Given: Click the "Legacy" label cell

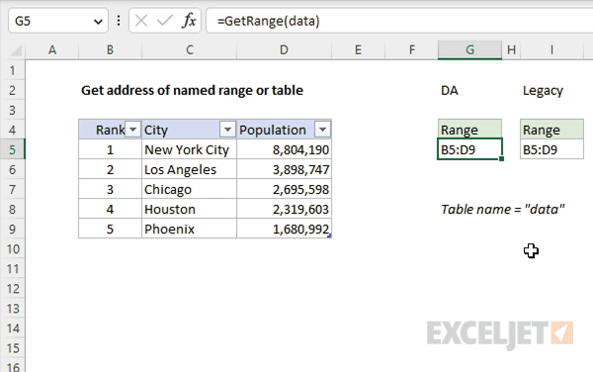Looking at the screenshot, I should click(543, 91).
